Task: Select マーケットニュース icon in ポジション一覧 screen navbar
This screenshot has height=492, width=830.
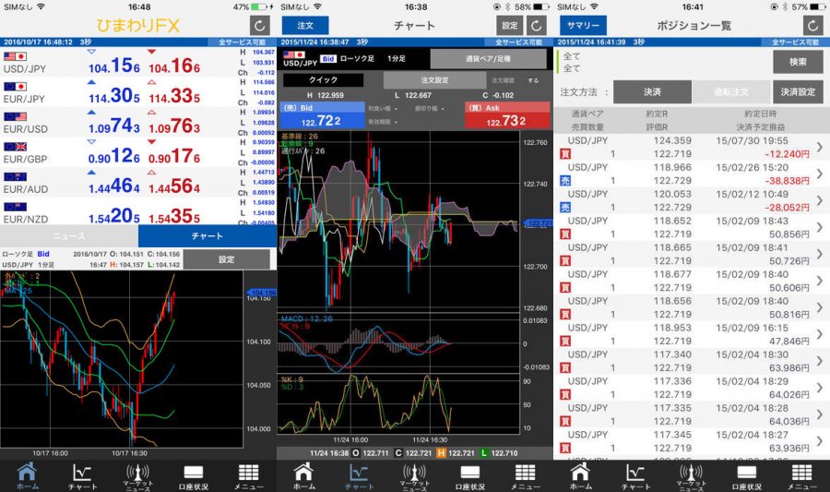Action: click(692, 476)
